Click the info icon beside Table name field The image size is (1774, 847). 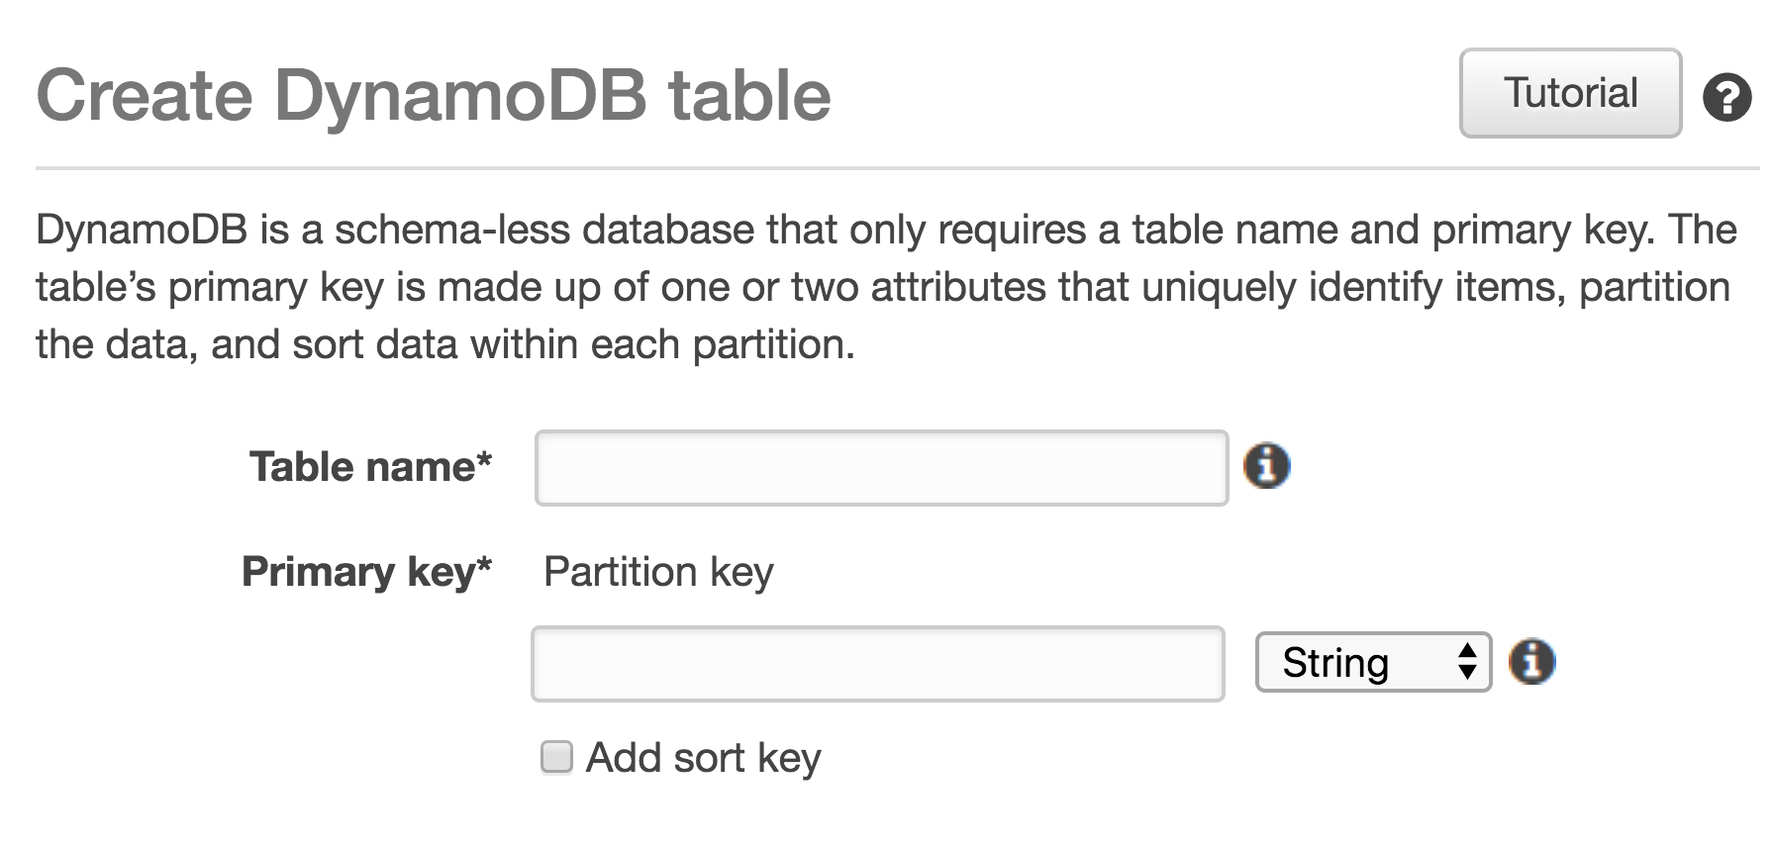tap(1266, 465)
